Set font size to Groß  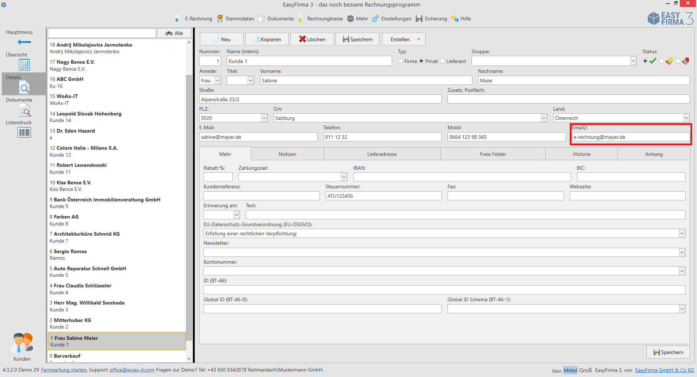(585, 370)
